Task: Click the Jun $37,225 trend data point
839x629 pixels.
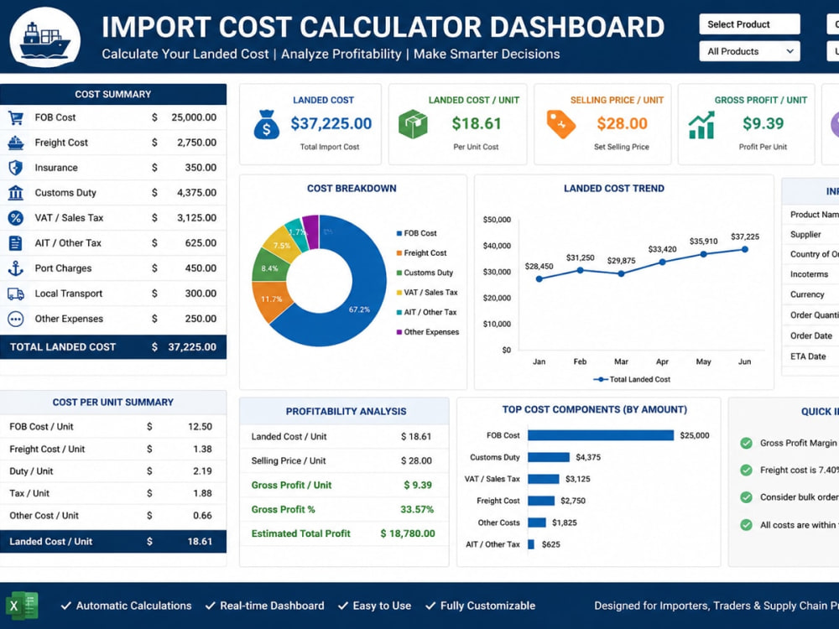Action: point(745,249)
